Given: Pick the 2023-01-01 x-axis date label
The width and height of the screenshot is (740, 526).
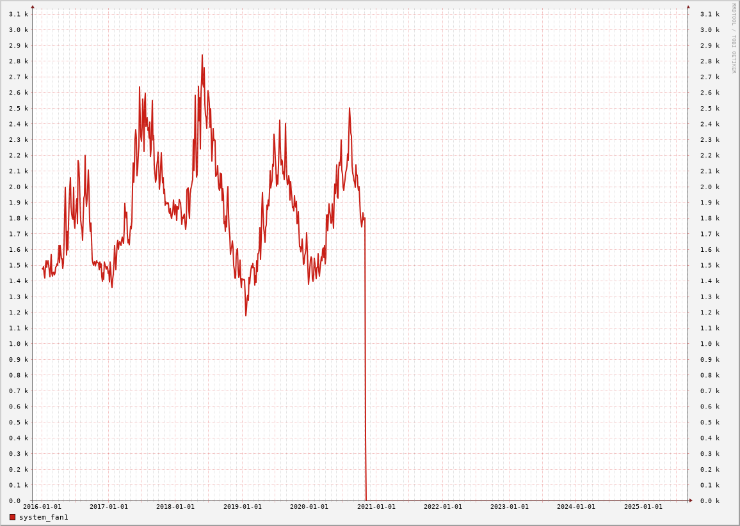Looking at the screenshot, I should click(x=510, y=507).
